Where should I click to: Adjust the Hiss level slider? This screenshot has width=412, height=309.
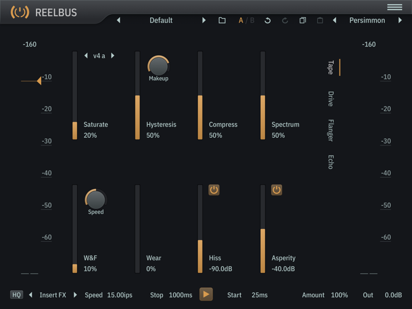(x=200, y=229)
